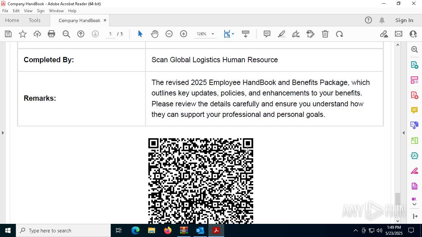Click the trash delete icon
Viewport: 422px width, 237px height.
click(325, 34)
